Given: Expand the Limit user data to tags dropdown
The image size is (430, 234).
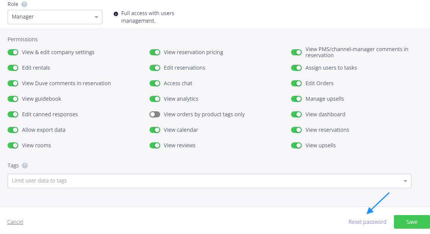Looking at the screenshot, I should tap(205, 181).
